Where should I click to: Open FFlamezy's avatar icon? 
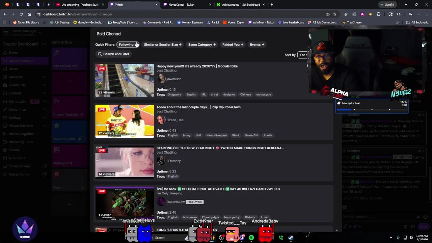point(161,161)
